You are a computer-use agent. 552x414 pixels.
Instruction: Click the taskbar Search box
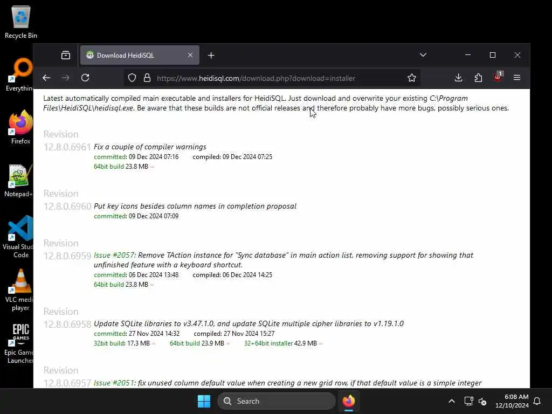[277, 401]
